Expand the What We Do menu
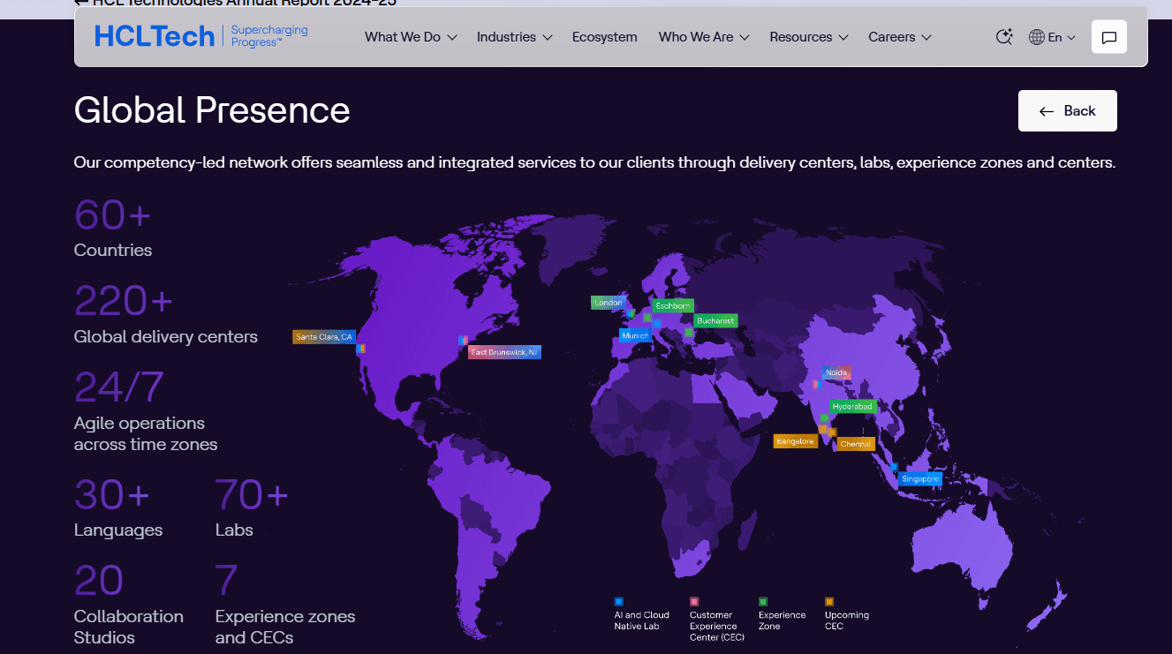 411,37
